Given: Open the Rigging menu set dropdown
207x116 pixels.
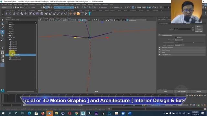Looking at the screenshot, I should pos(7,7).
